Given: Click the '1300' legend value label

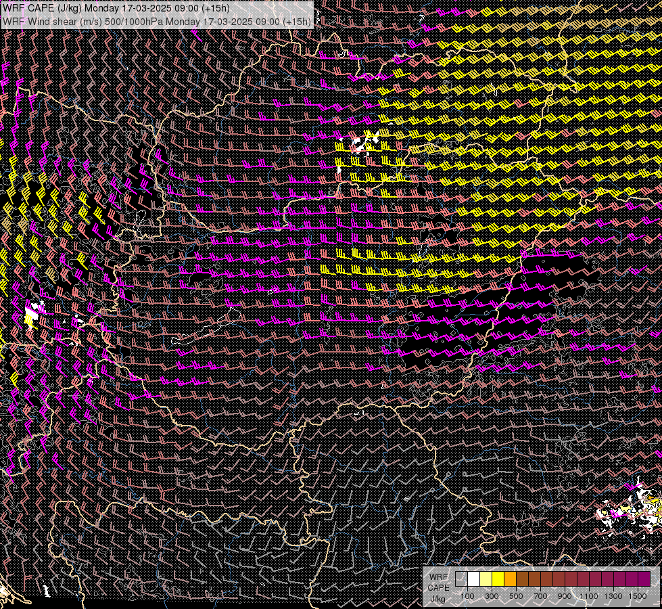Looking at the screenshot, I should pyautogui.click(x=613, y=596).
